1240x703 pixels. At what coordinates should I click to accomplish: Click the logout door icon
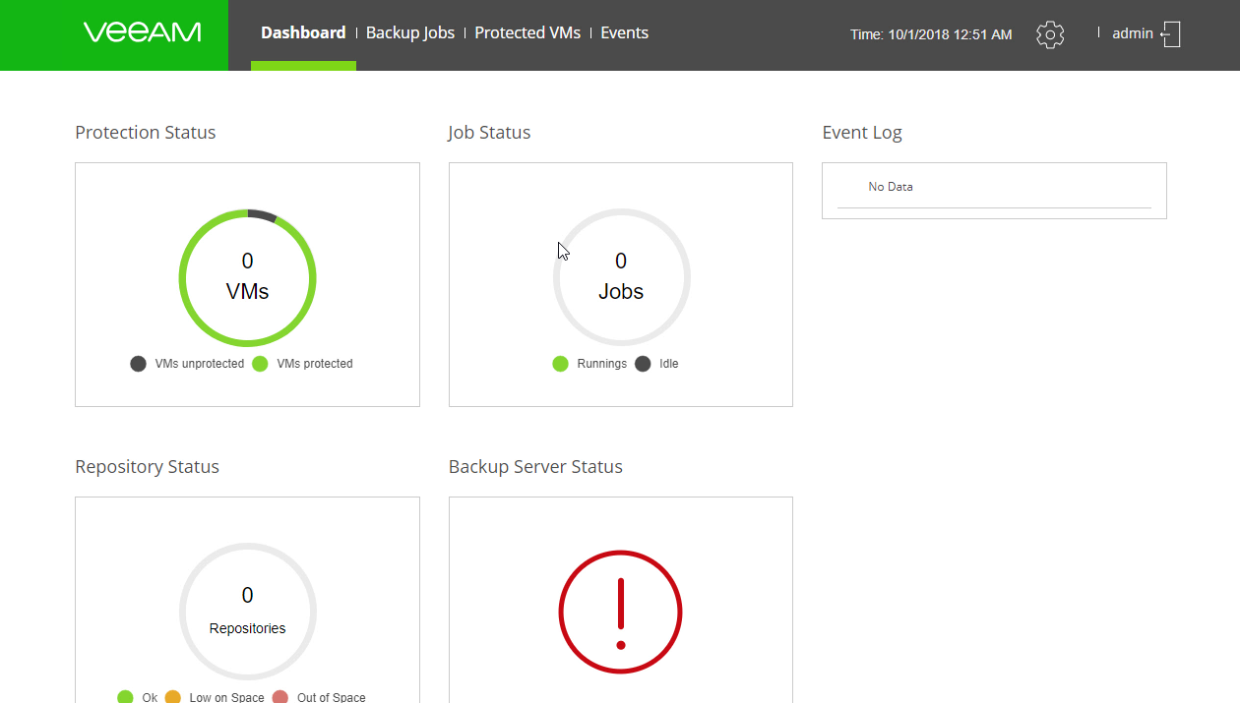[1170, 34]
